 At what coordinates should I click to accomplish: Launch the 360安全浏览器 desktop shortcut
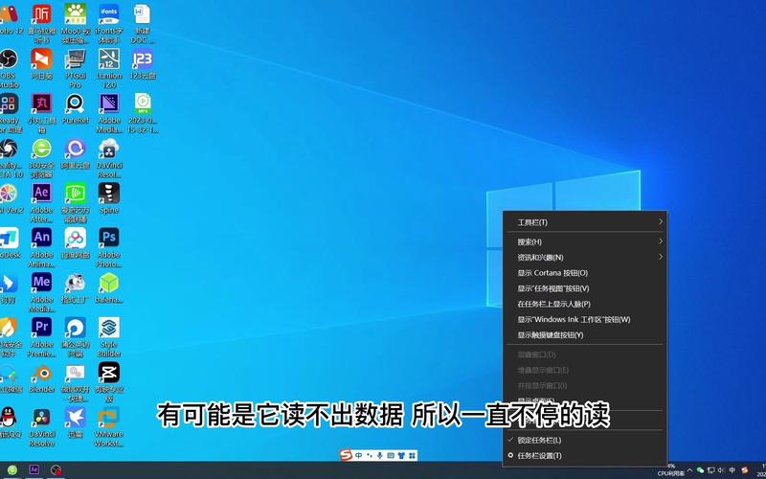click(x=41, y=158)
